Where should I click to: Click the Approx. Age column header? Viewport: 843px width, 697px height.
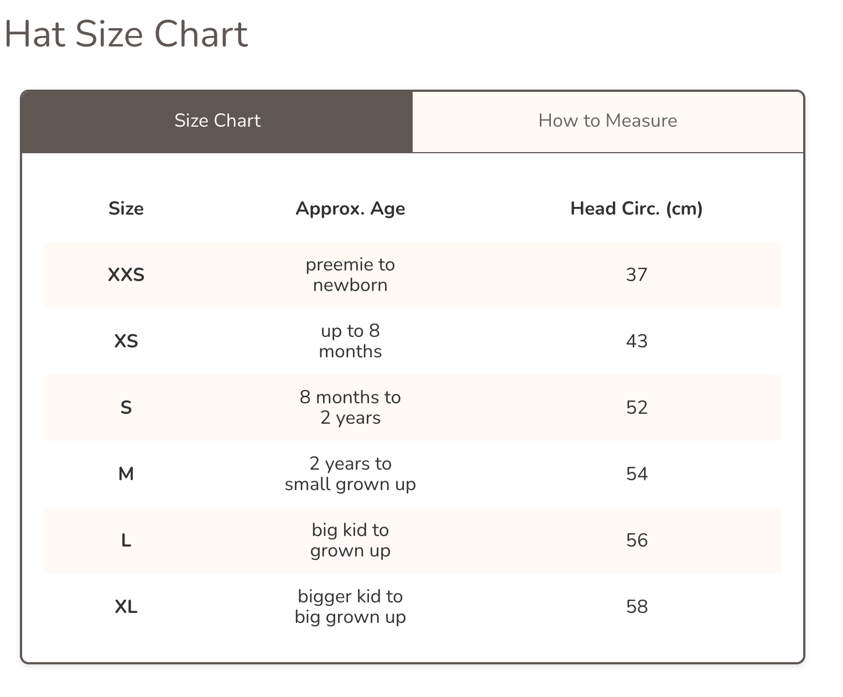pyautogui.click(x=350, y=209)
